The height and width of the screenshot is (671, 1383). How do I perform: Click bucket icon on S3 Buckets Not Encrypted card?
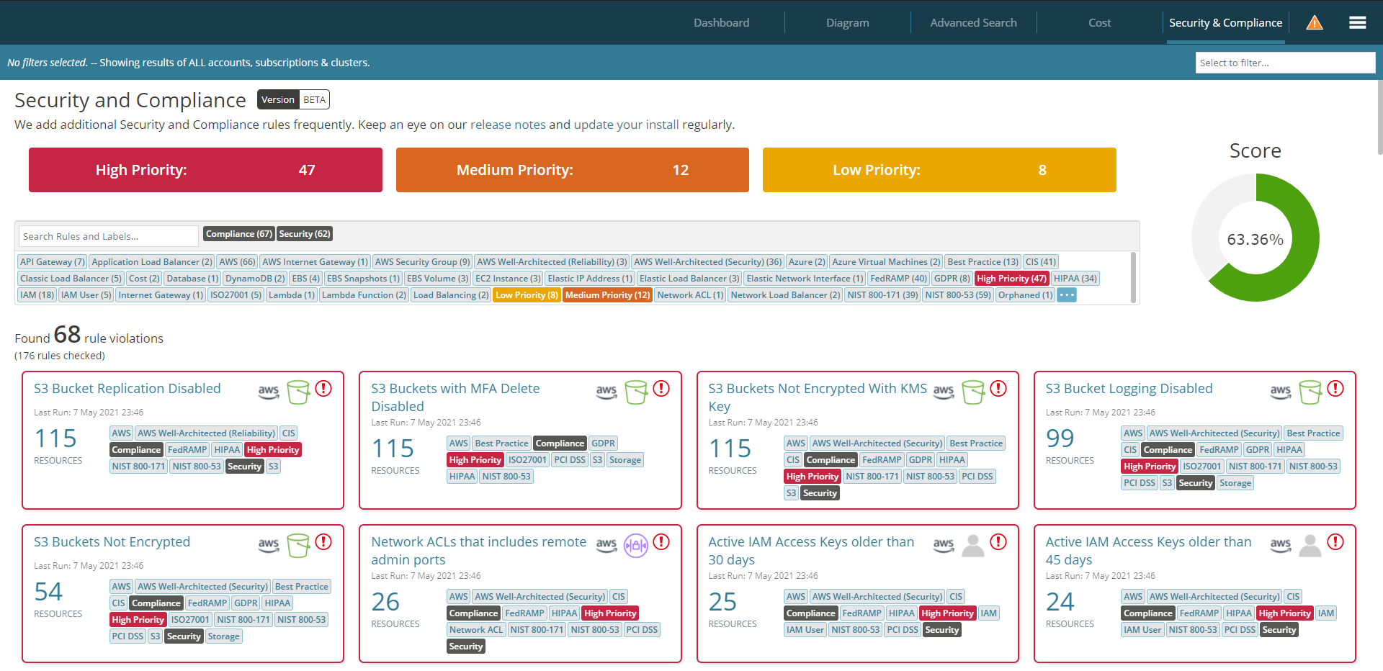(x=298, y=546)
